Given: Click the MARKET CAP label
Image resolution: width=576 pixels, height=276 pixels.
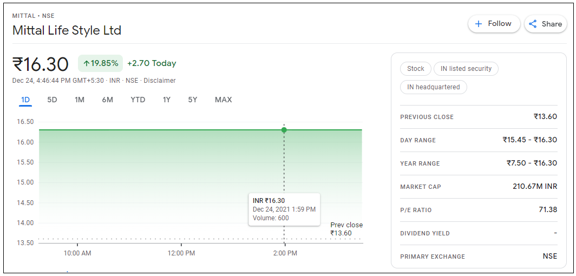Looking at the screenshot, I should point(421,187).
